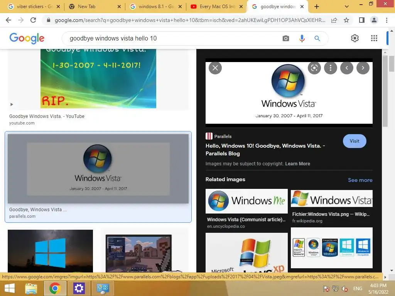Click the Parallels favicon
The image size is (395, 296).
click(x=209, y=136)
